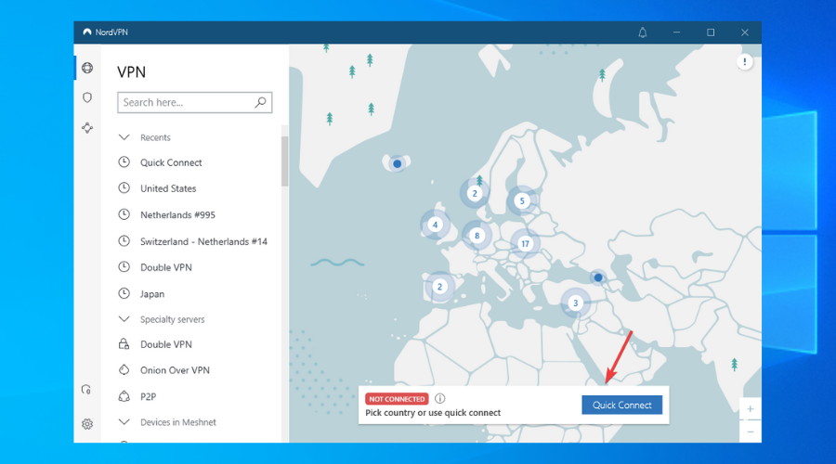Viewport: 836px width, 464px height.
Task: Open the VPN globe tab in sidebar
Action: pyautogui.click(x=87, y=68)
